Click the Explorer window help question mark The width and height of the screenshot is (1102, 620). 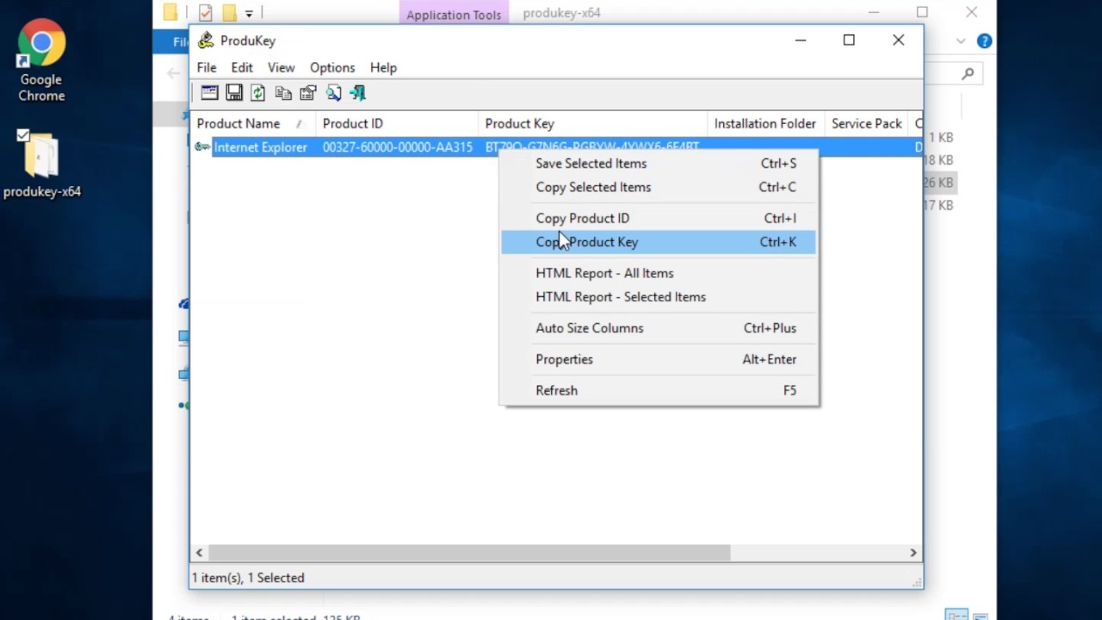[984, 41]
